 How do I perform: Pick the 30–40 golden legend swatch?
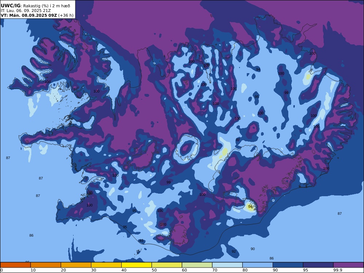click(x=106, y=265)
